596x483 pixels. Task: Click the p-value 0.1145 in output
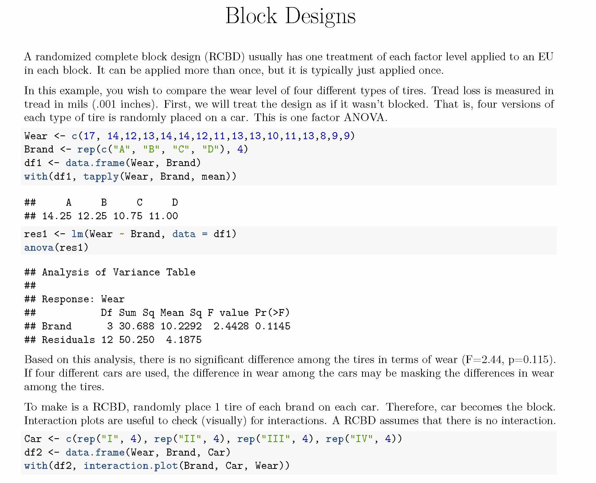273,326
